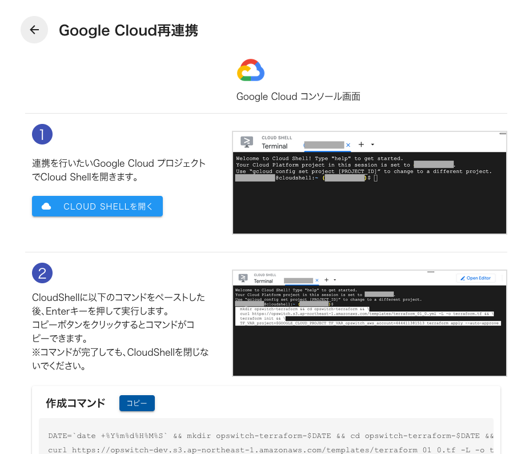Open the tab options dropdown arrow in step 1 terminal

click(x=373, y=145)
